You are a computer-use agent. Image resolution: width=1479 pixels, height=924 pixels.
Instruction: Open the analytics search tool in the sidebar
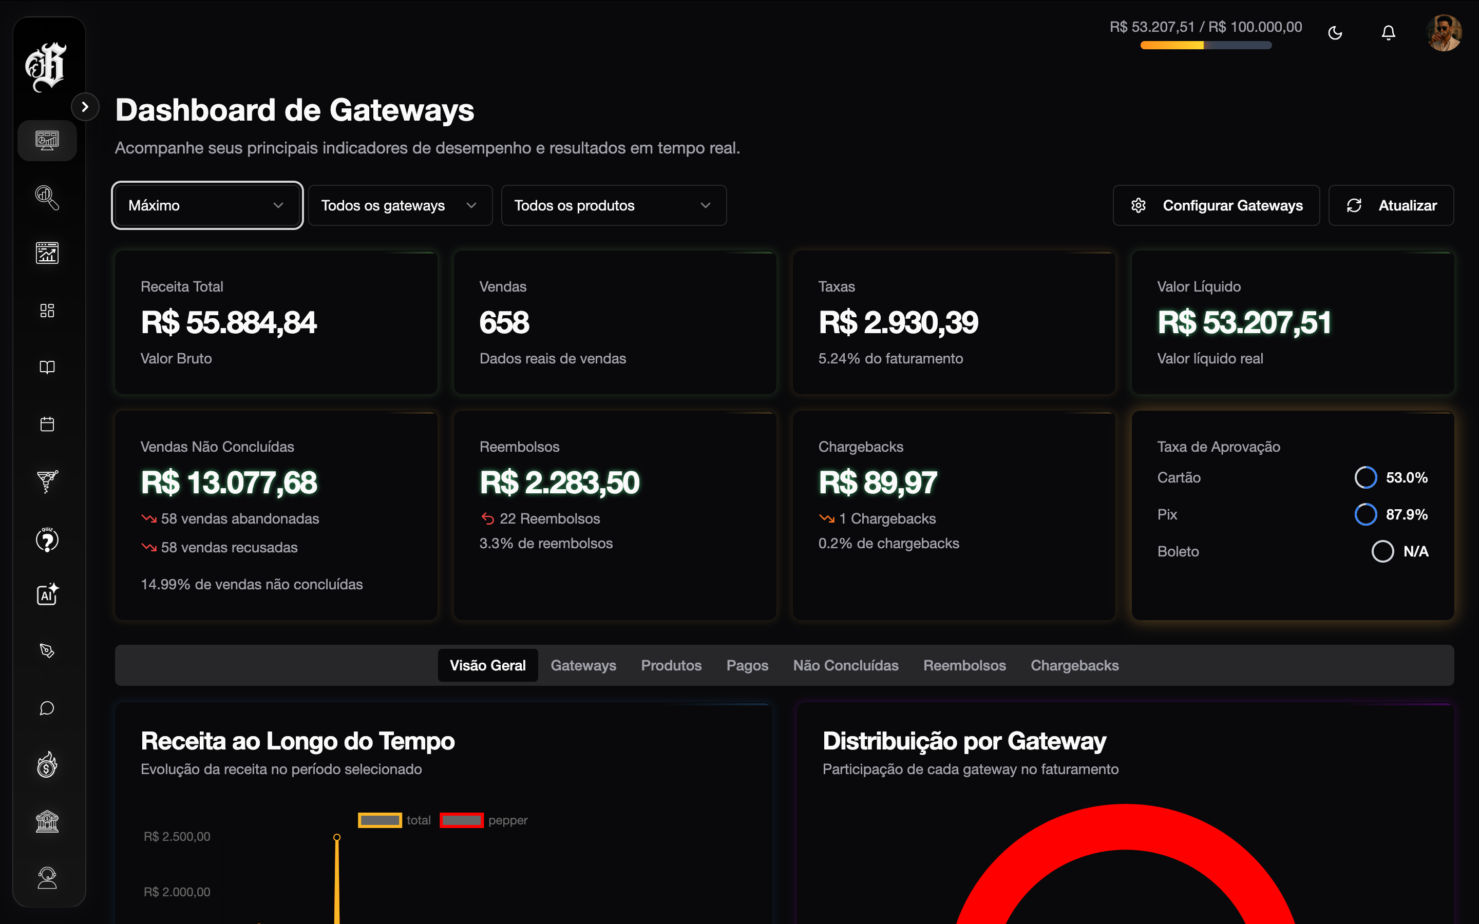47,197
